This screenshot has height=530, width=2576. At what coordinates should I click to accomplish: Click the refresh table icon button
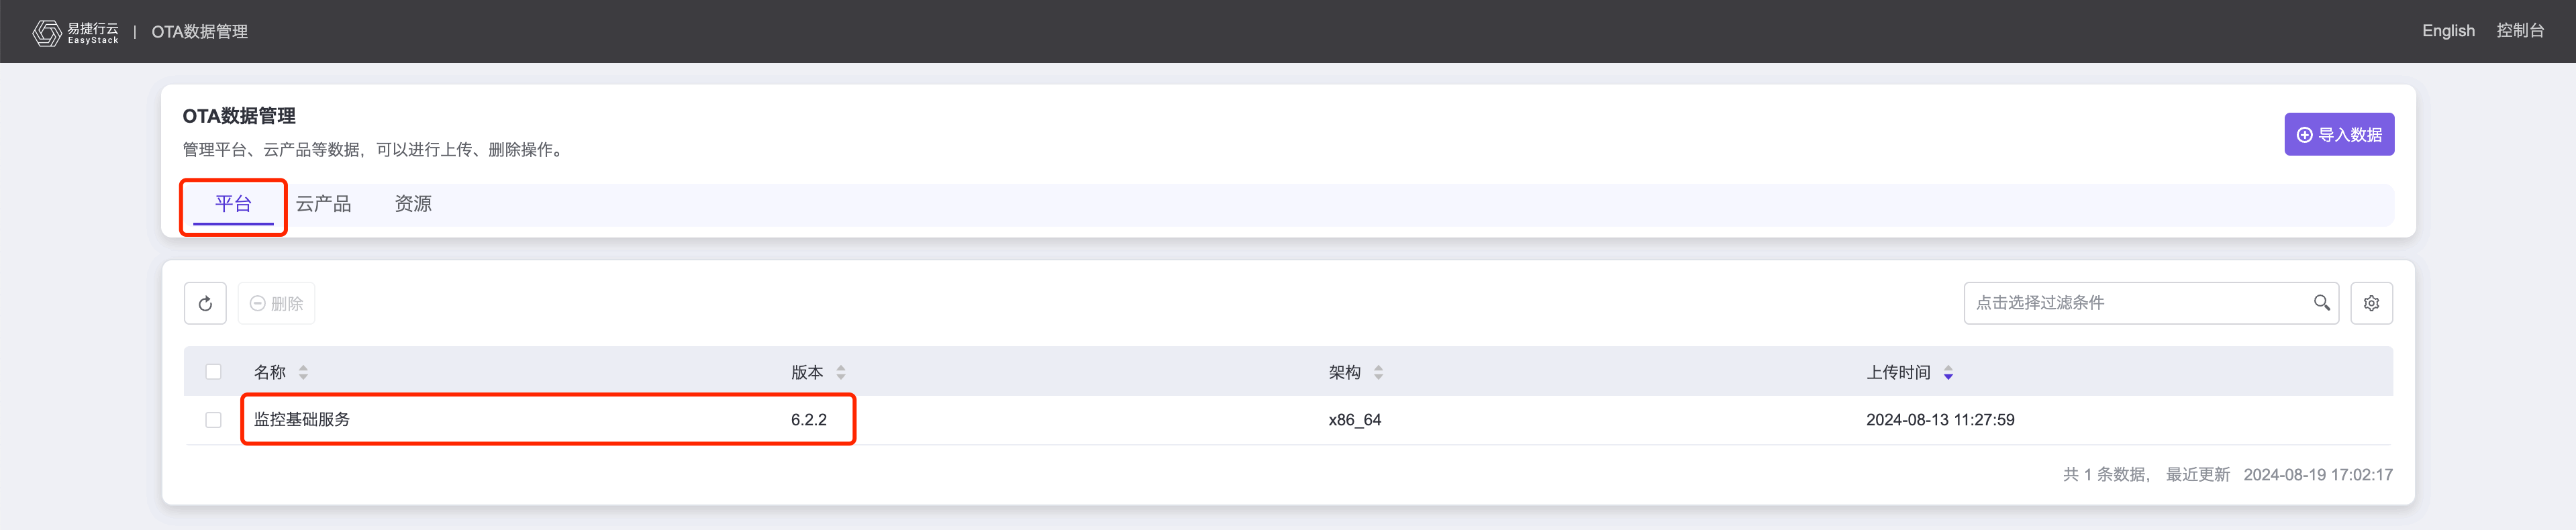(205, 303)
